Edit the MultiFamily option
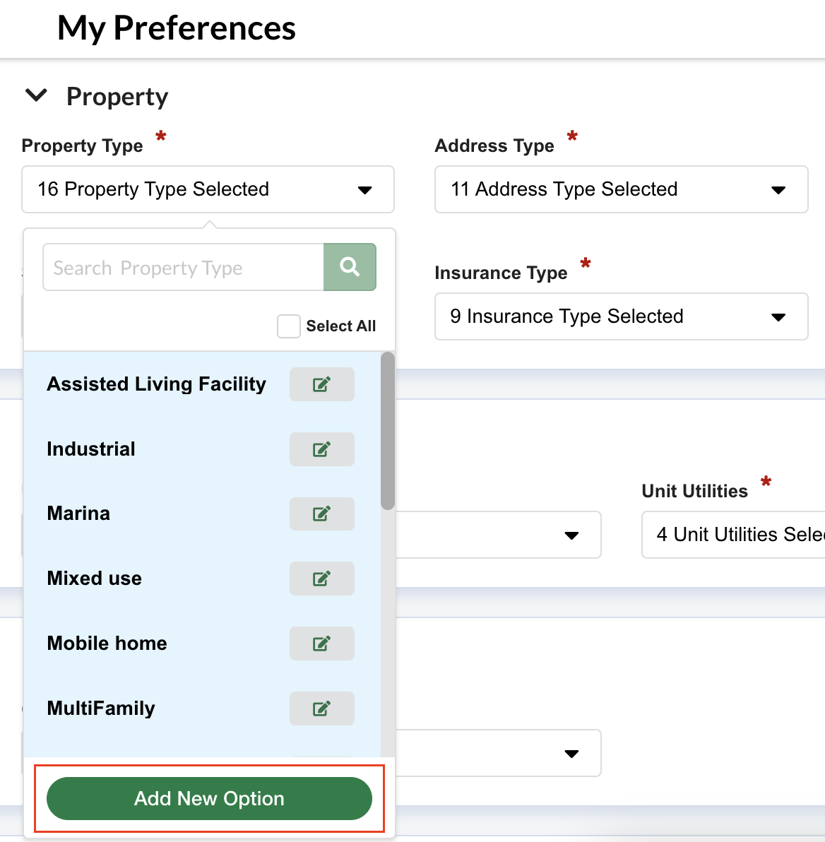 point(321,708)
